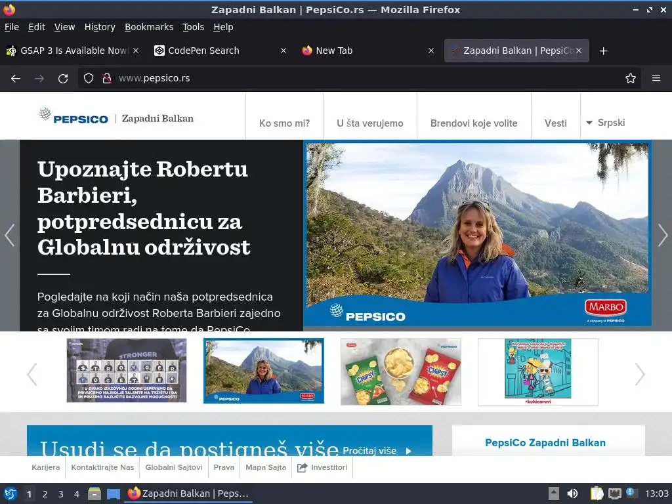Move thumbnail carousel to the left

32,374
